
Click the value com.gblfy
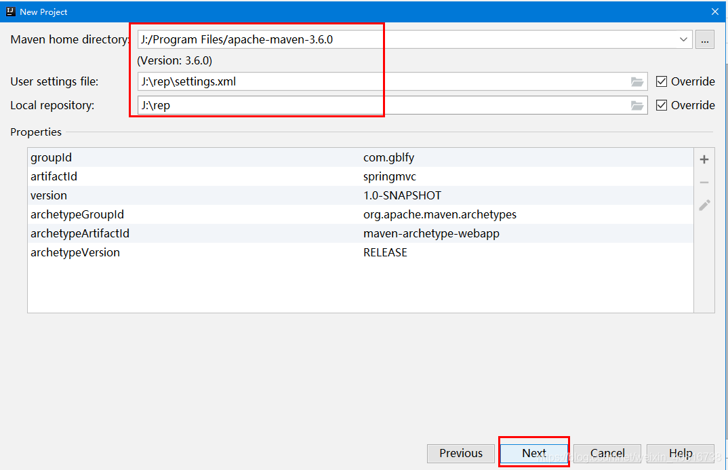tap(388, 157)
